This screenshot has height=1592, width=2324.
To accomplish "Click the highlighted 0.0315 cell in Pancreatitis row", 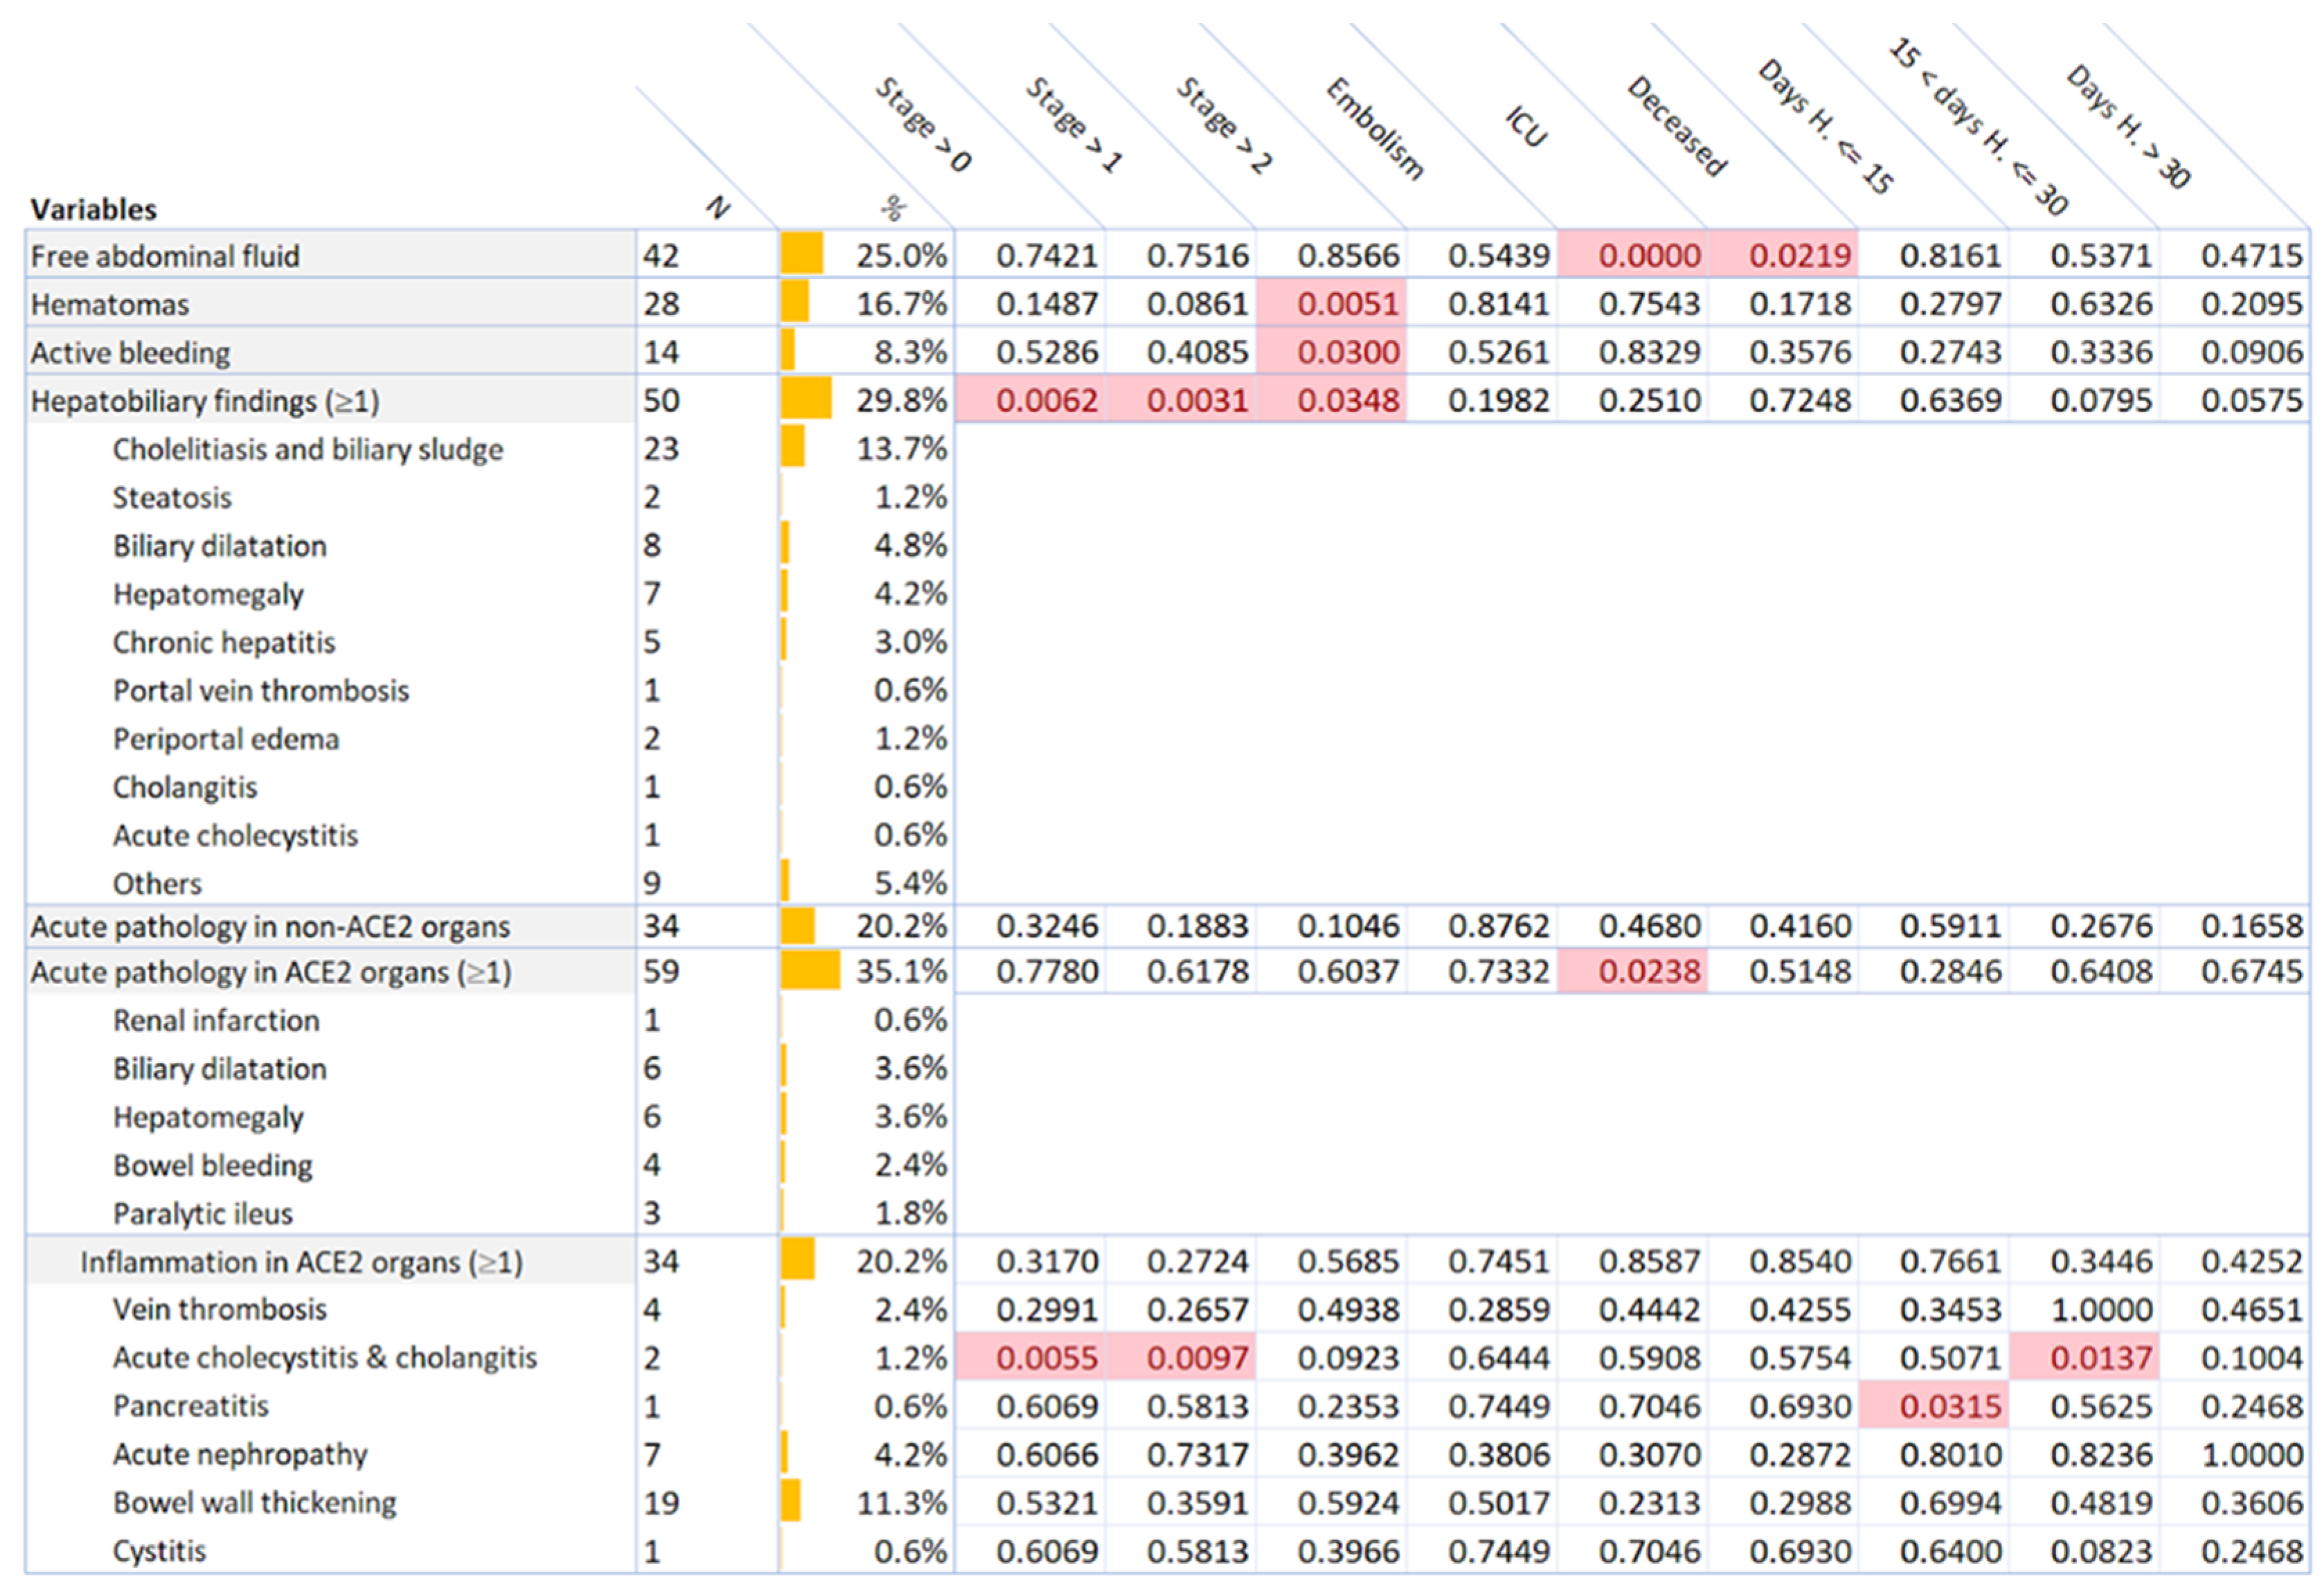I will tap(1950, 1406).
